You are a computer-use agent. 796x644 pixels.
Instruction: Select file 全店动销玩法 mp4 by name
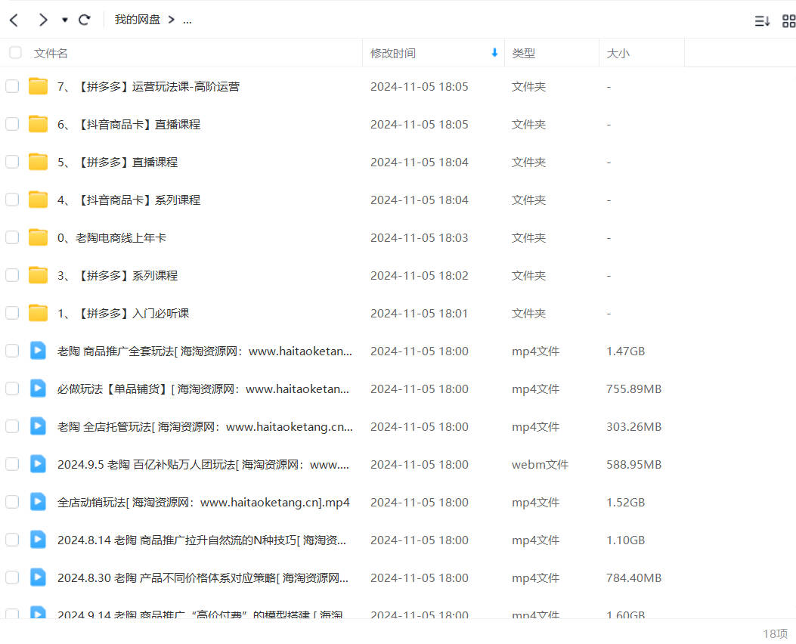click(203, 503)
